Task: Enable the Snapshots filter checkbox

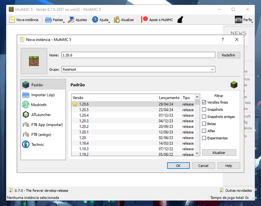Action: [204, 110]
